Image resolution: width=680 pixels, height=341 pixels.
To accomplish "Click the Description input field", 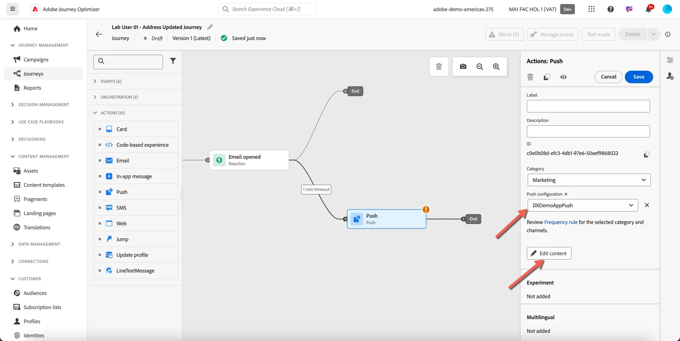I will pyautogui.click(x=588, y=131).
